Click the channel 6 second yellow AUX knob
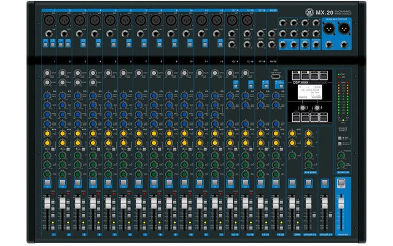393x246 pixels. 123,143
